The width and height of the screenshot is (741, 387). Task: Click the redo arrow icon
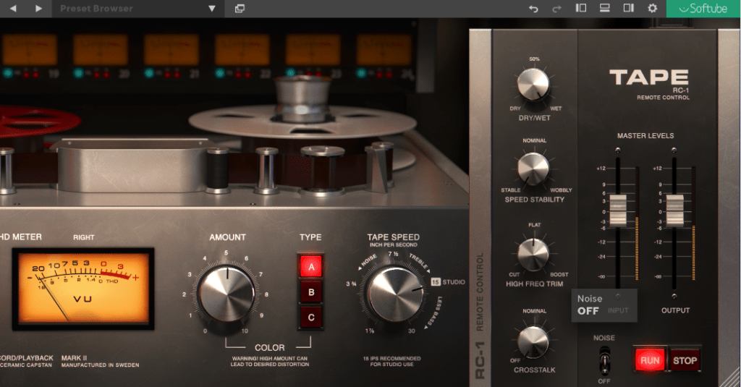pyautogui.click(x=556, y=9)
